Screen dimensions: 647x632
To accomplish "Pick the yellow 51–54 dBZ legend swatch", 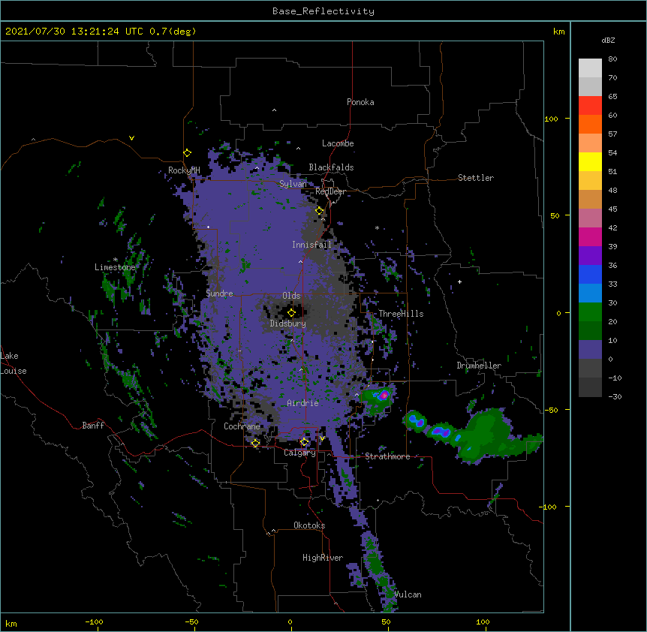I will tap(590, 161).
